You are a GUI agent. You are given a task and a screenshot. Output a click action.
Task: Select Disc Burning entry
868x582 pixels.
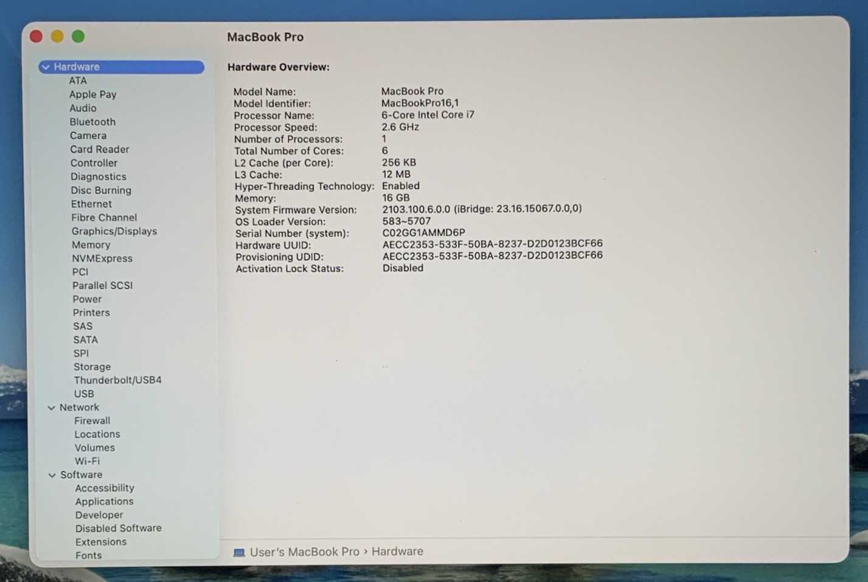101,190
